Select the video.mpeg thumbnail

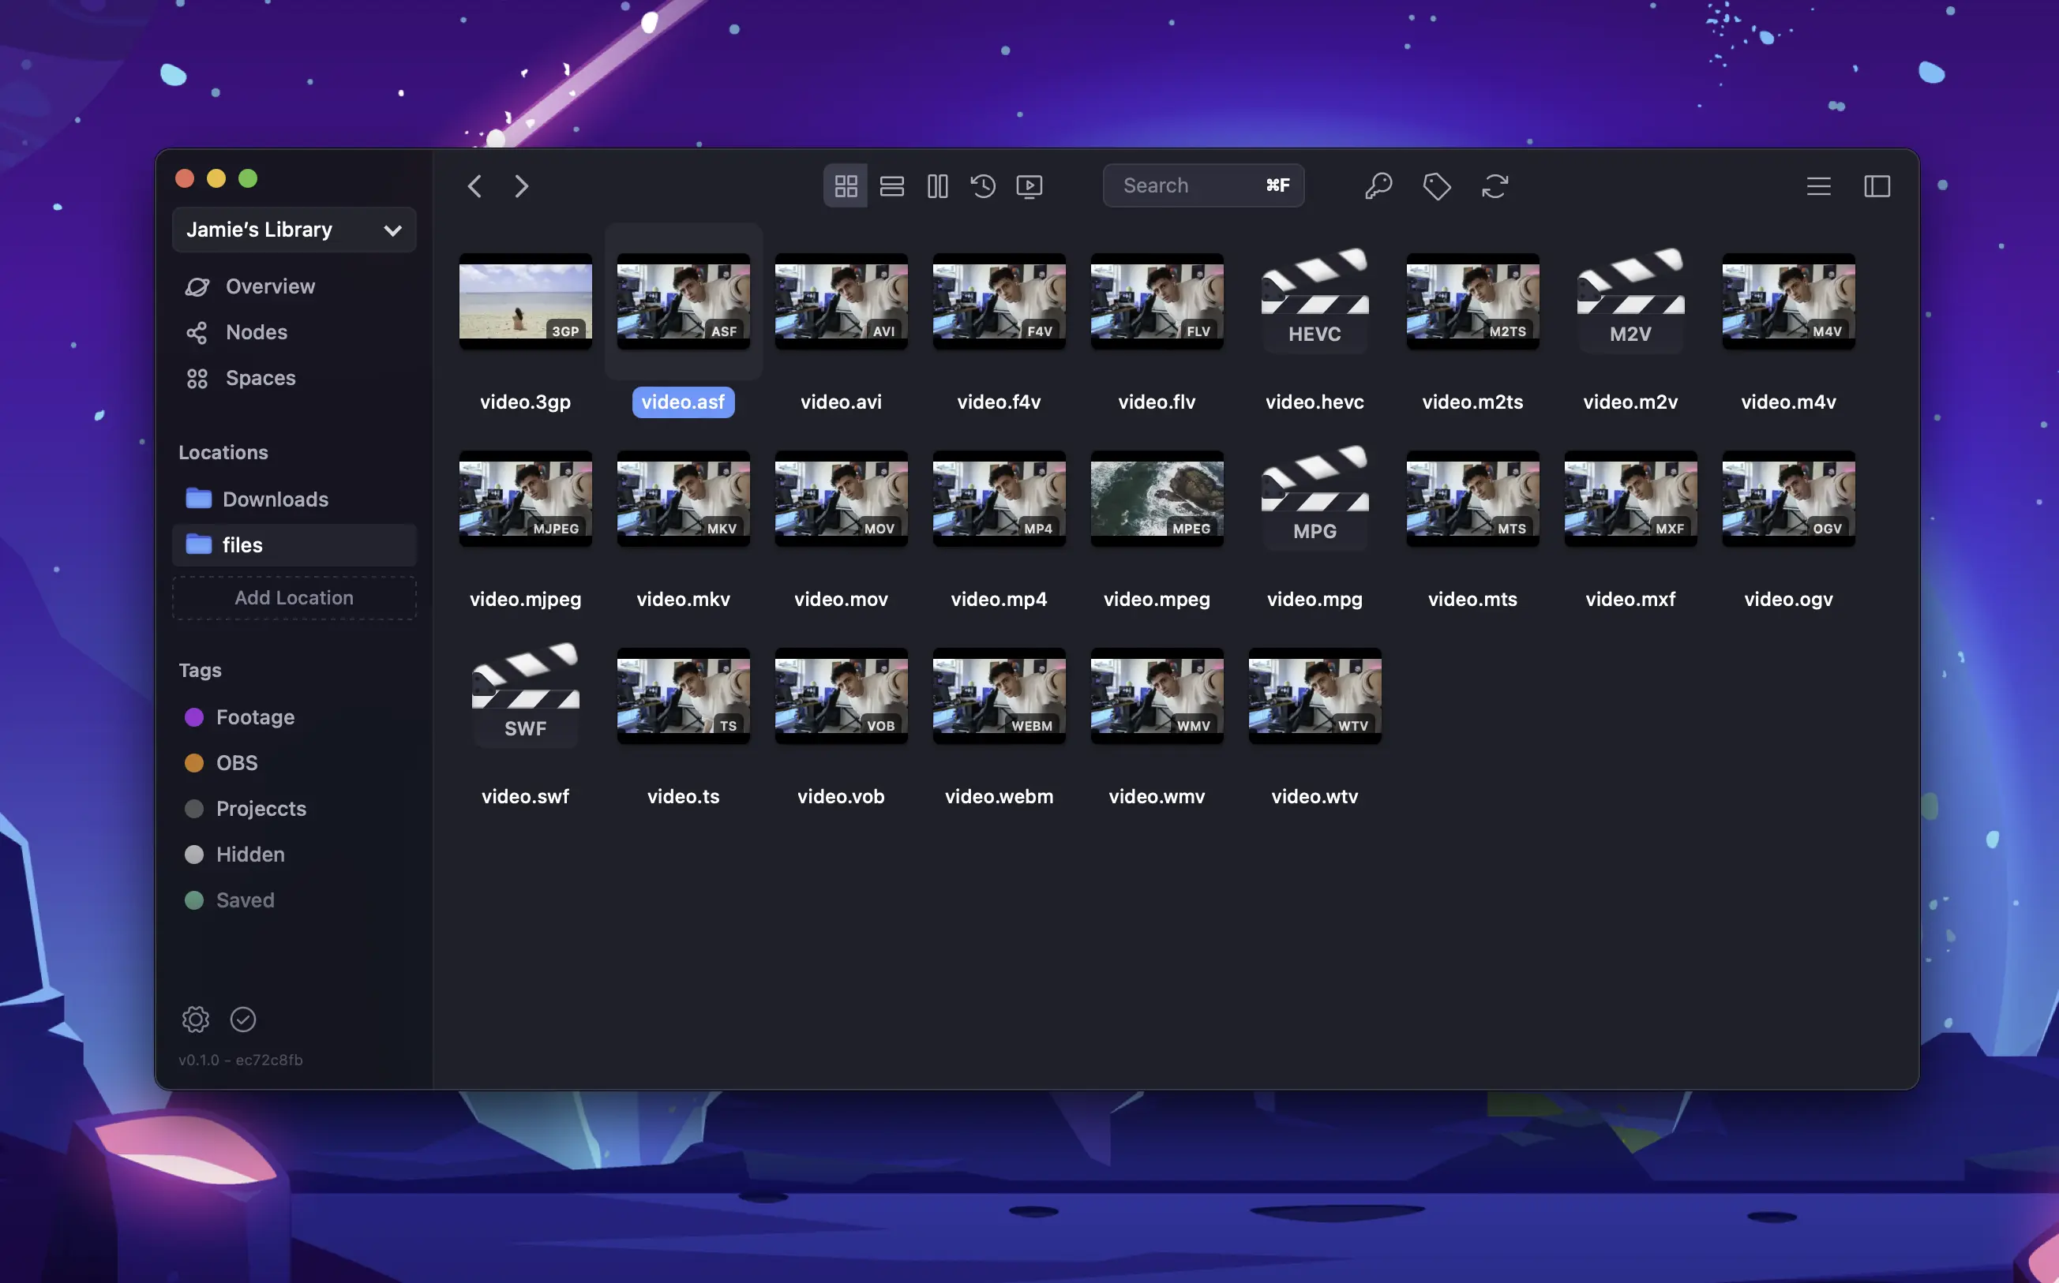pyautogui.click(x=1157, y=499)
